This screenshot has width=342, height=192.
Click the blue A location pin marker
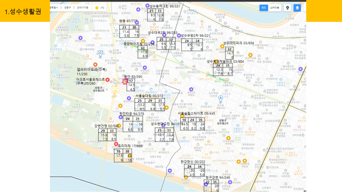pos(221,99)
